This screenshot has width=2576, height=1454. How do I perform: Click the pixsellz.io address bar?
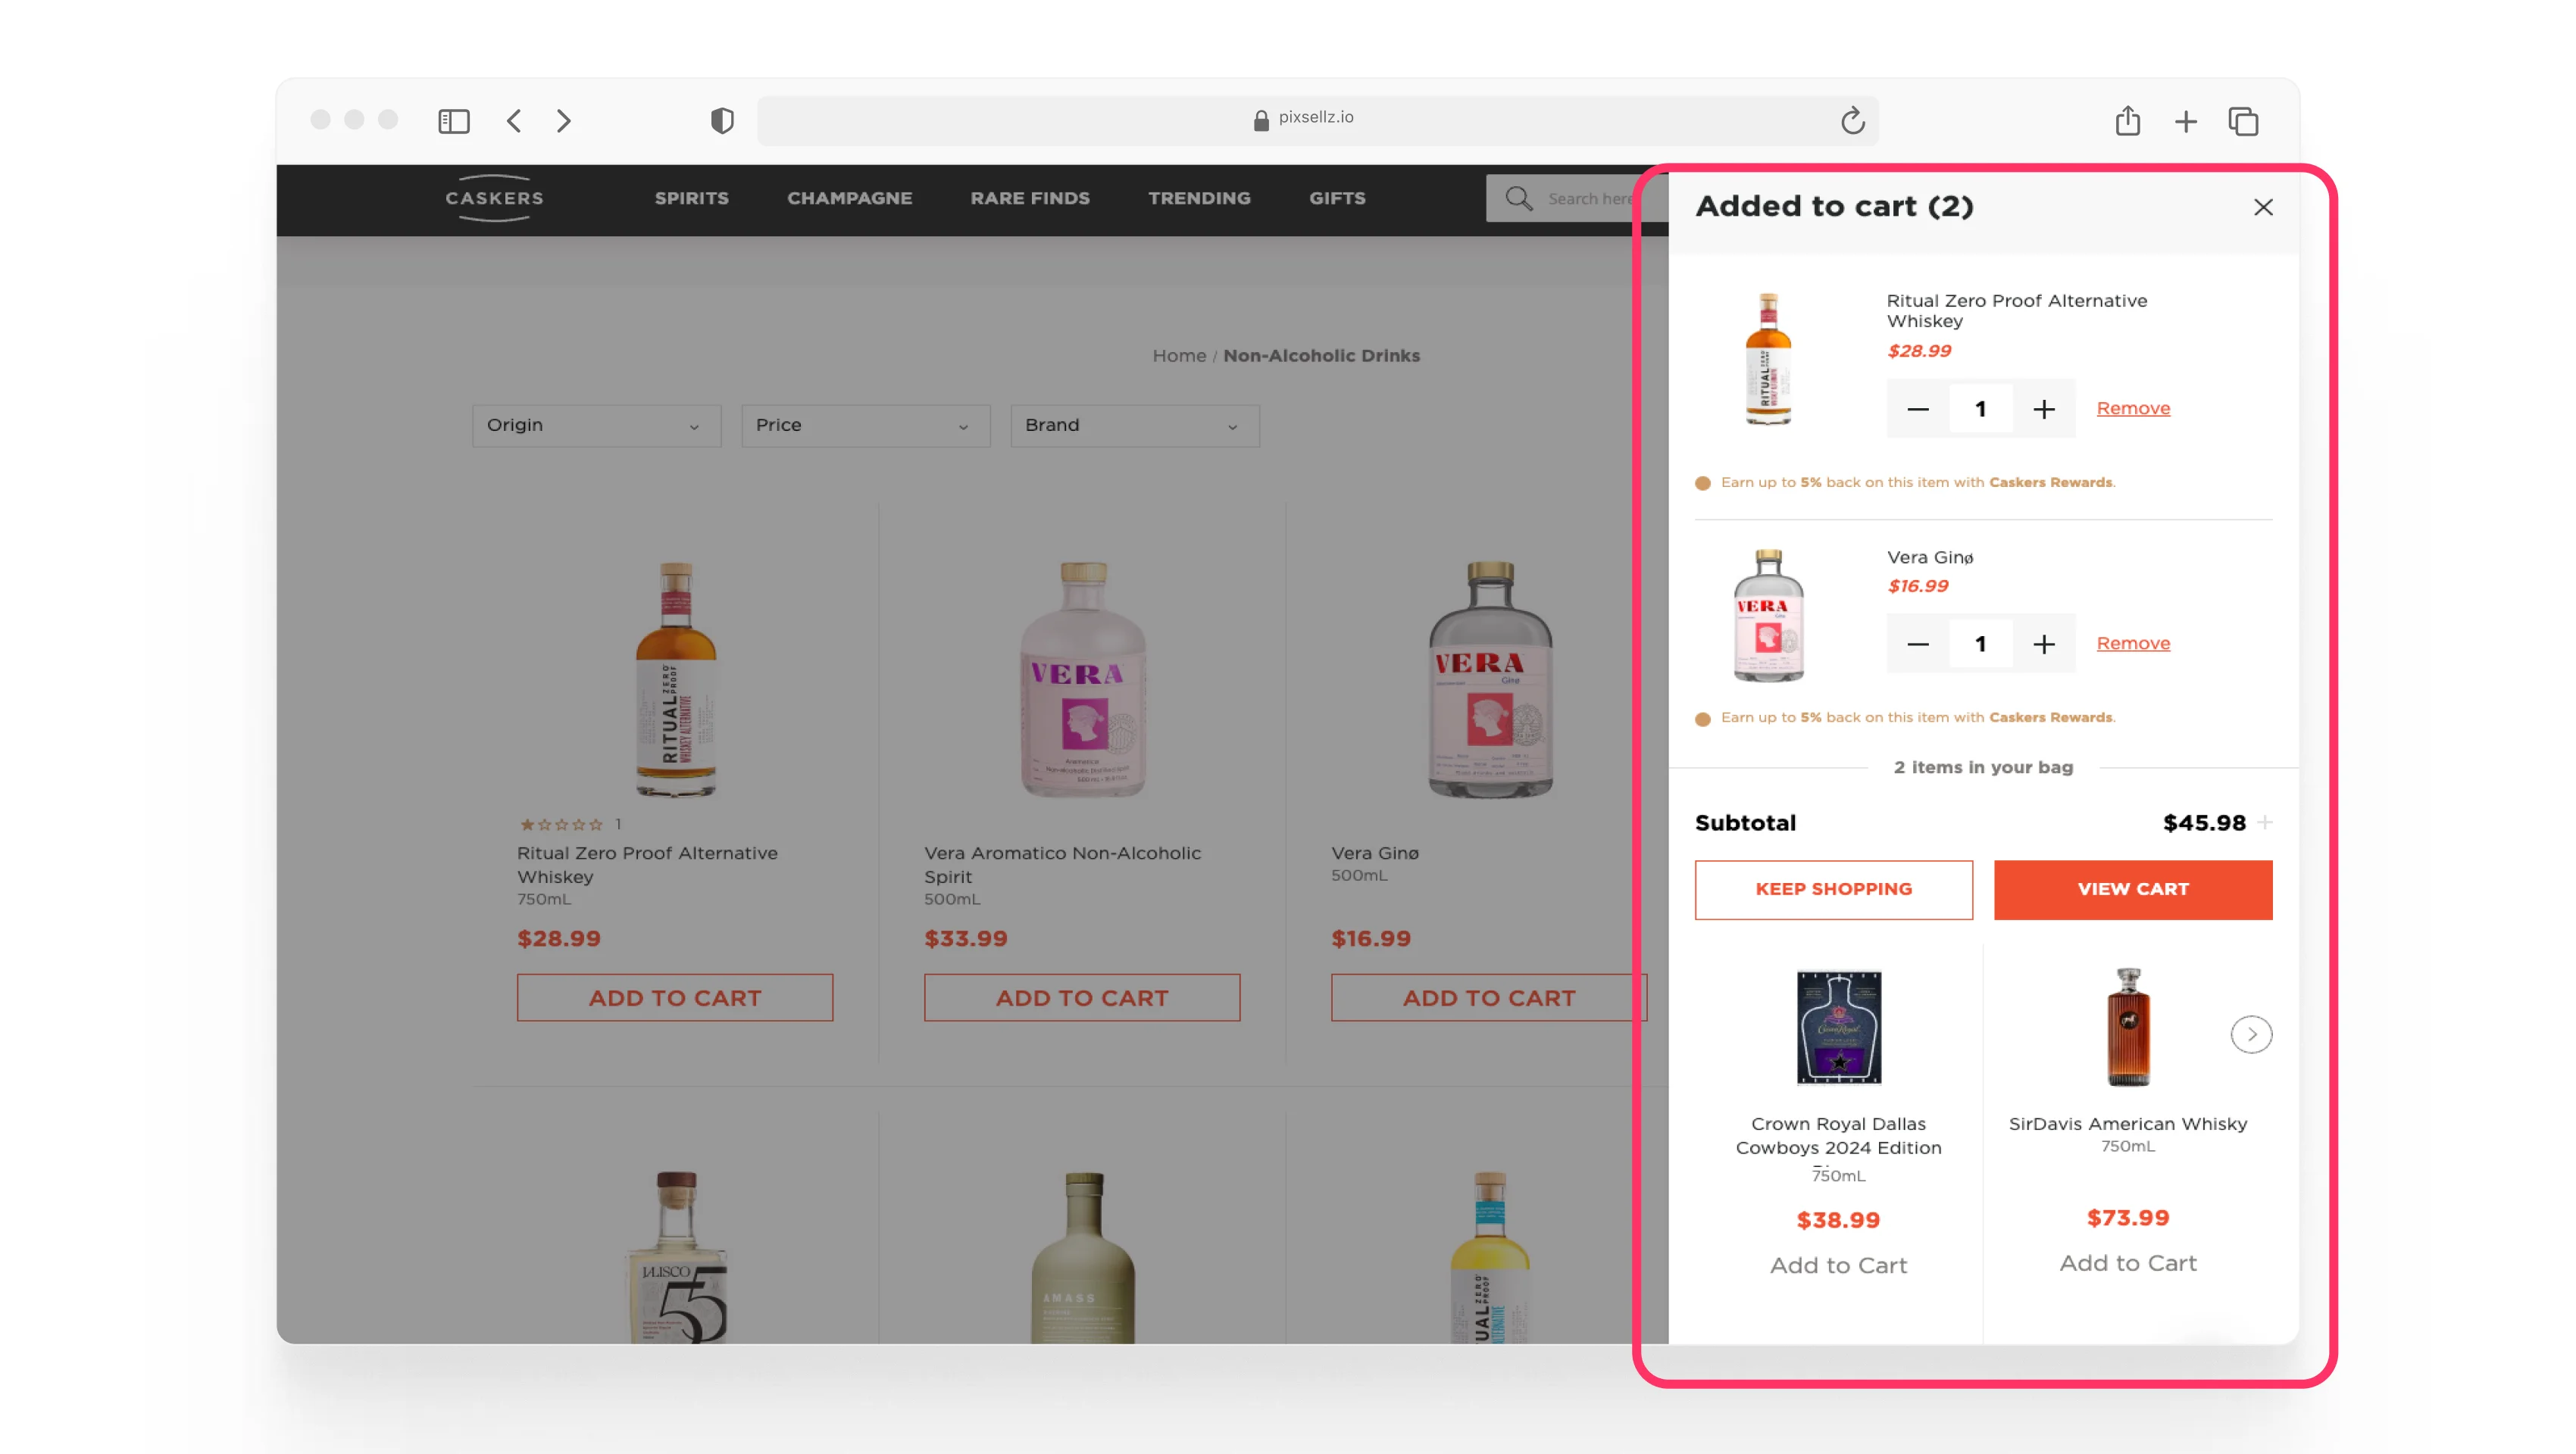coord(1317,121)
